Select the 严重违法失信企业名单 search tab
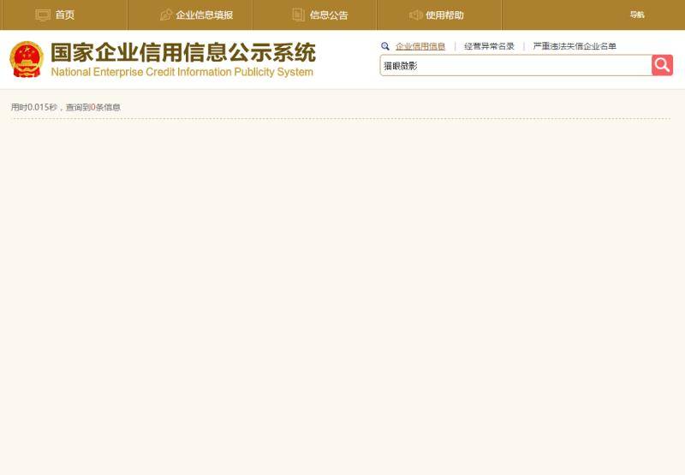Image resolution: width=685 pixels, height=475 pixels. click(575, 46)
